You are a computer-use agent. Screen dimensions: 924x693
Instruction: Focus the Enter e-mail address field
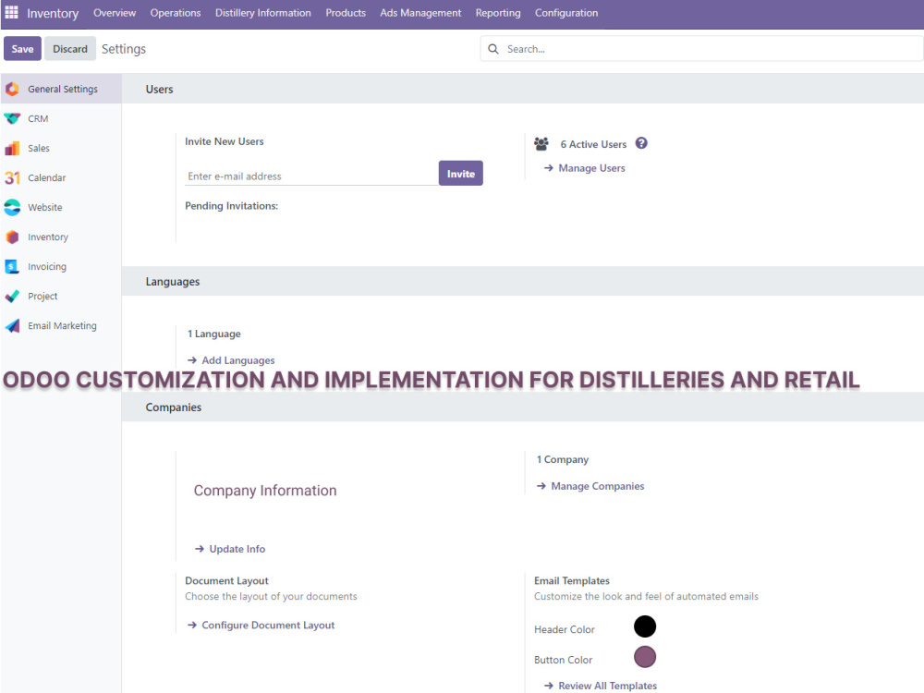pyautogui.click(x=311, y=176)
